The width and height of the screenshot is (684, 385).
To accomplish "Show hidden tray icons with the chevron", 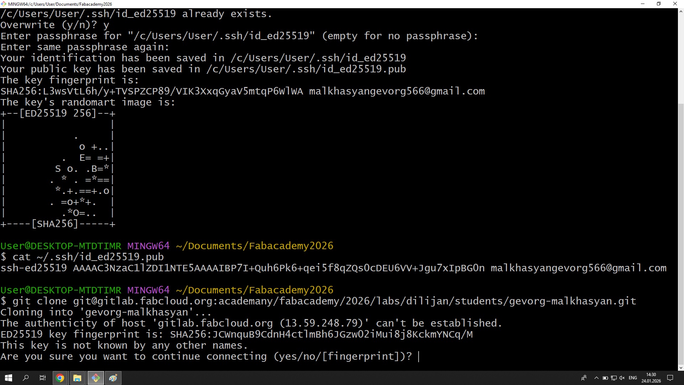I will [x=596, y=378].
